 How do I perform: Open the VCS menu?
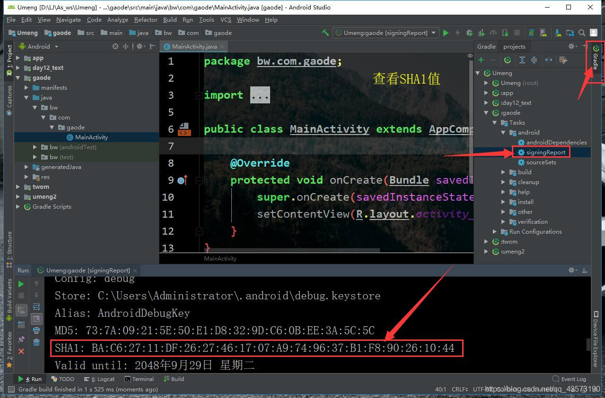tap(226, 20)
